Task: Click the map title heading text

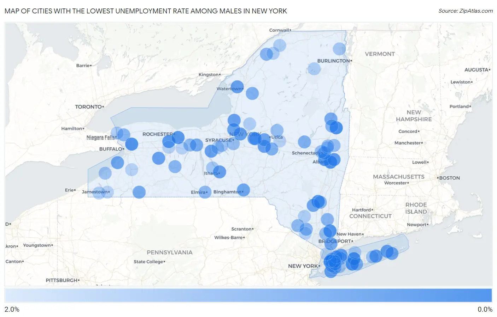Action: [x=146, y=11]
